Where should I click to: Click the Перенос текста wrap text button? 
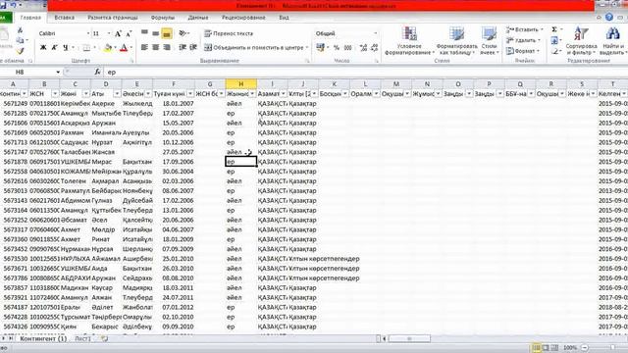pos(229,33)
